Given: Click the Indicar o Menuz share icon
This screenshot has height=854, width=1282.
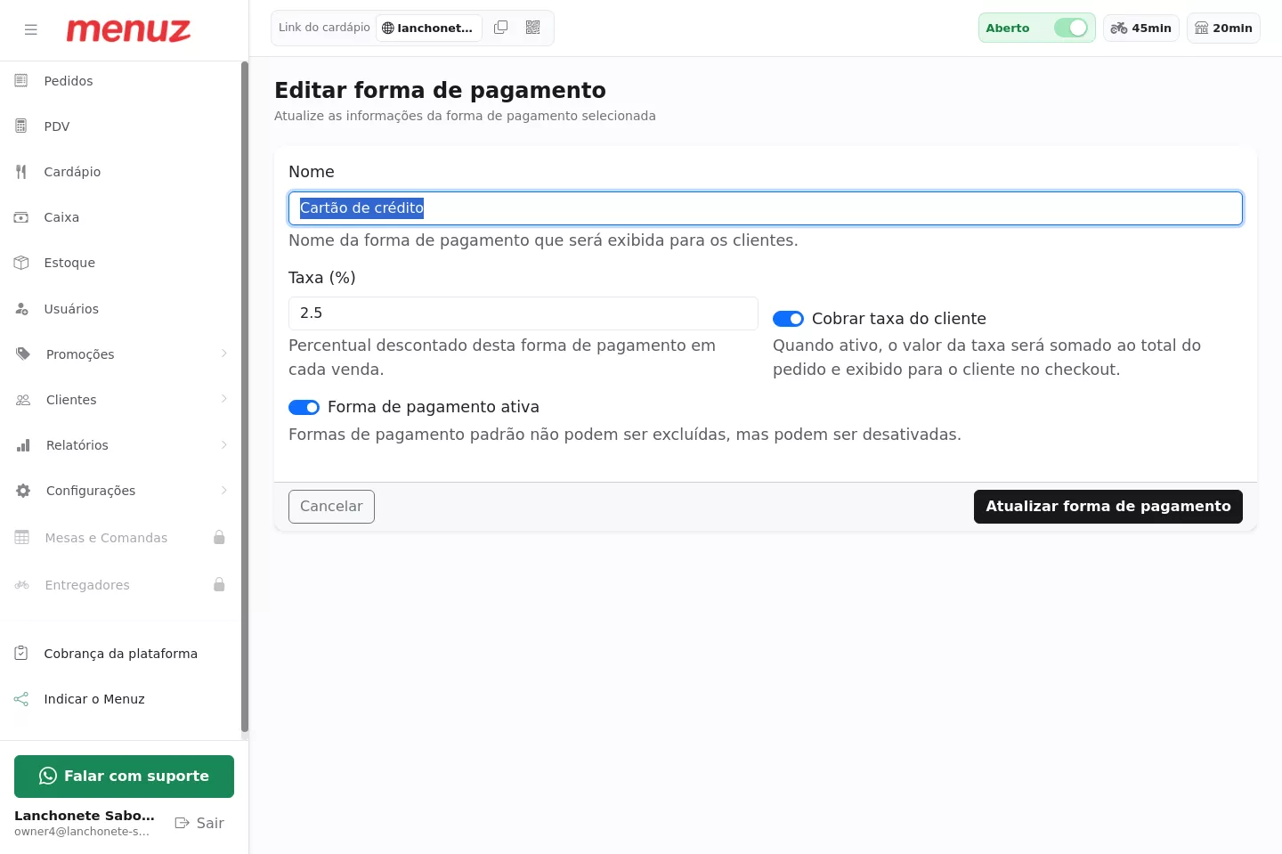Looking at the screenshot, I should (21, 699).
